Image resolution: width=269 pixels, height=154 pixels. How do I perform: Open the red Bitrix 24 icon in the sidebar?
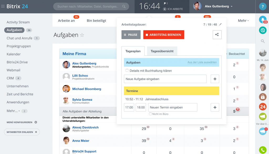coord(263,107)
